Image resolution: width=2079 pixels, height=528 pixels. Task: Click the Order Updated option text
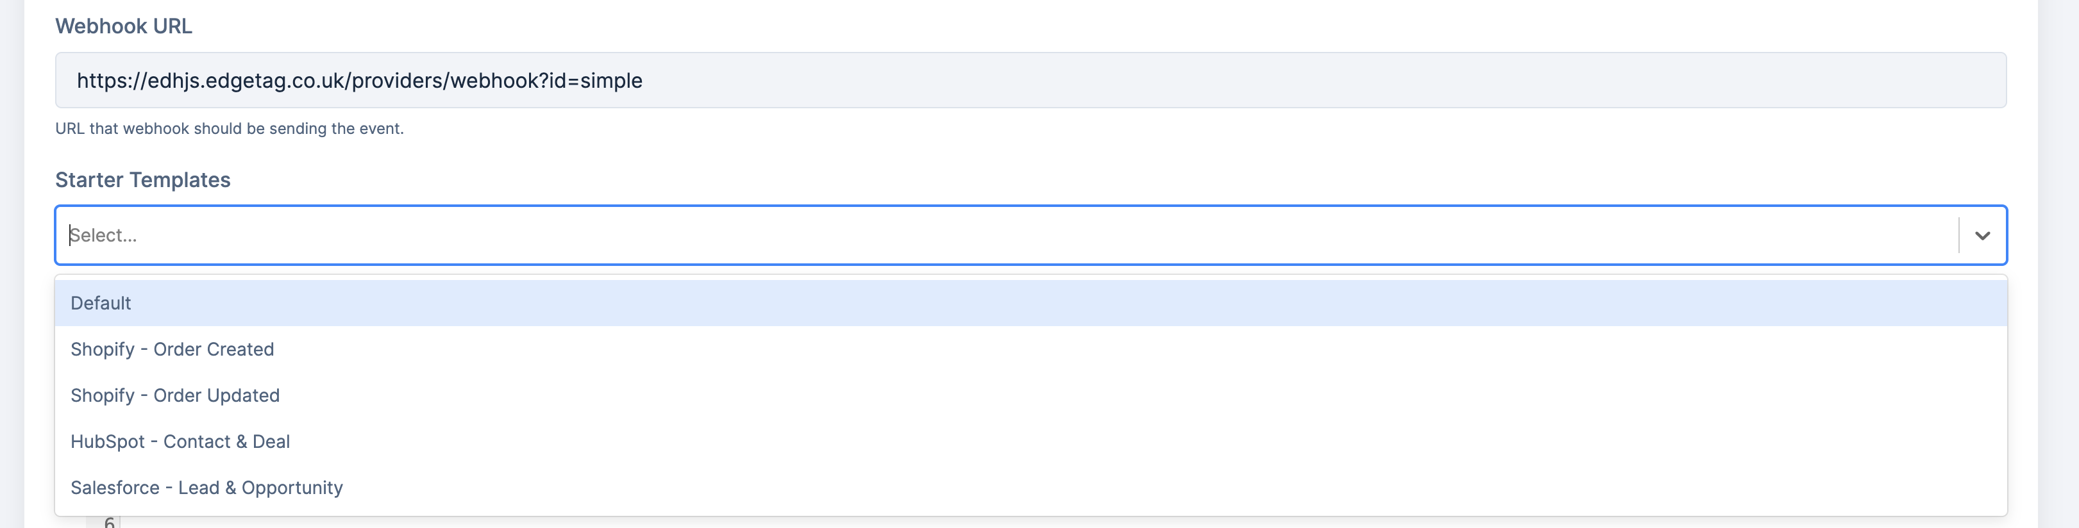click(x=216, y=395)
